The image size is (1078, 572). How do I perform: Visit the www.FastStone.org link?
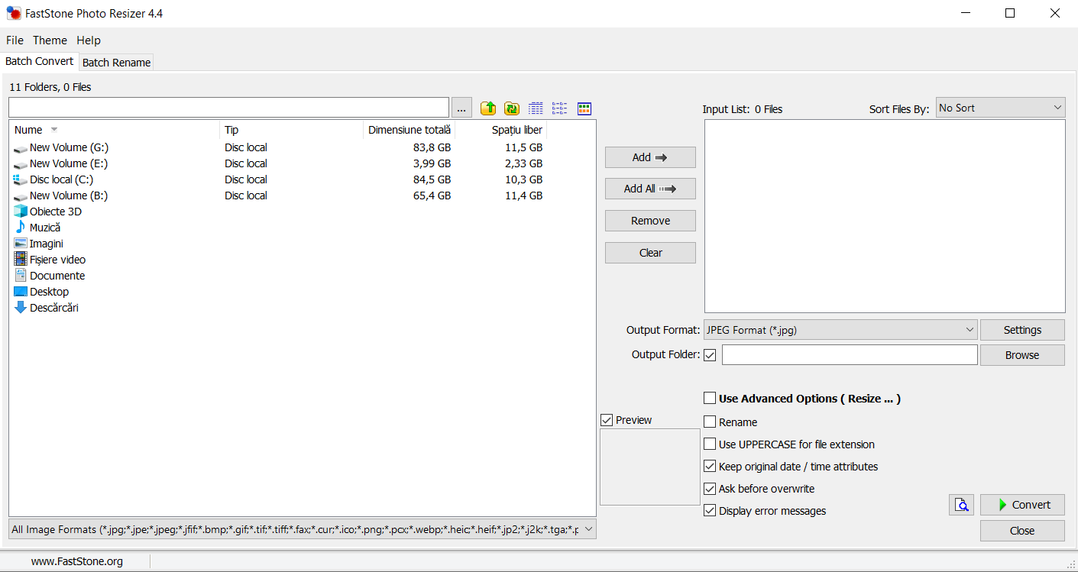pos(77,561)
